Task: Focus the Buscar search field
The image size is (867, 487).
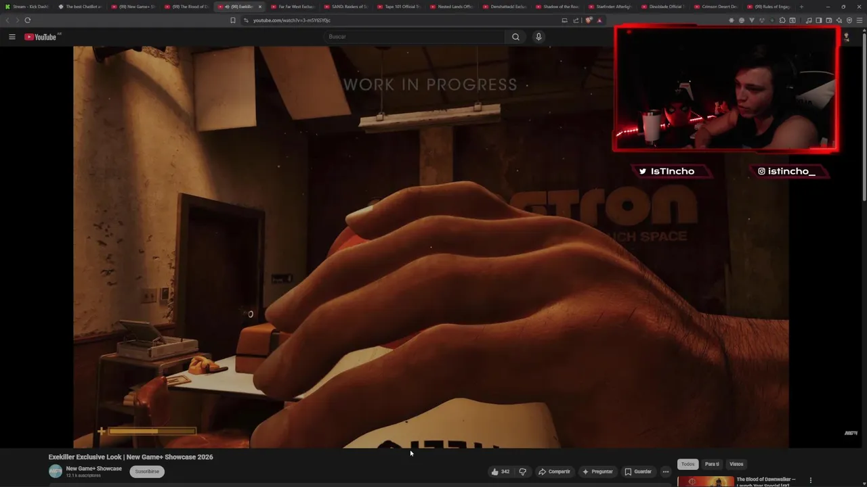Action: tap(415, 37)
